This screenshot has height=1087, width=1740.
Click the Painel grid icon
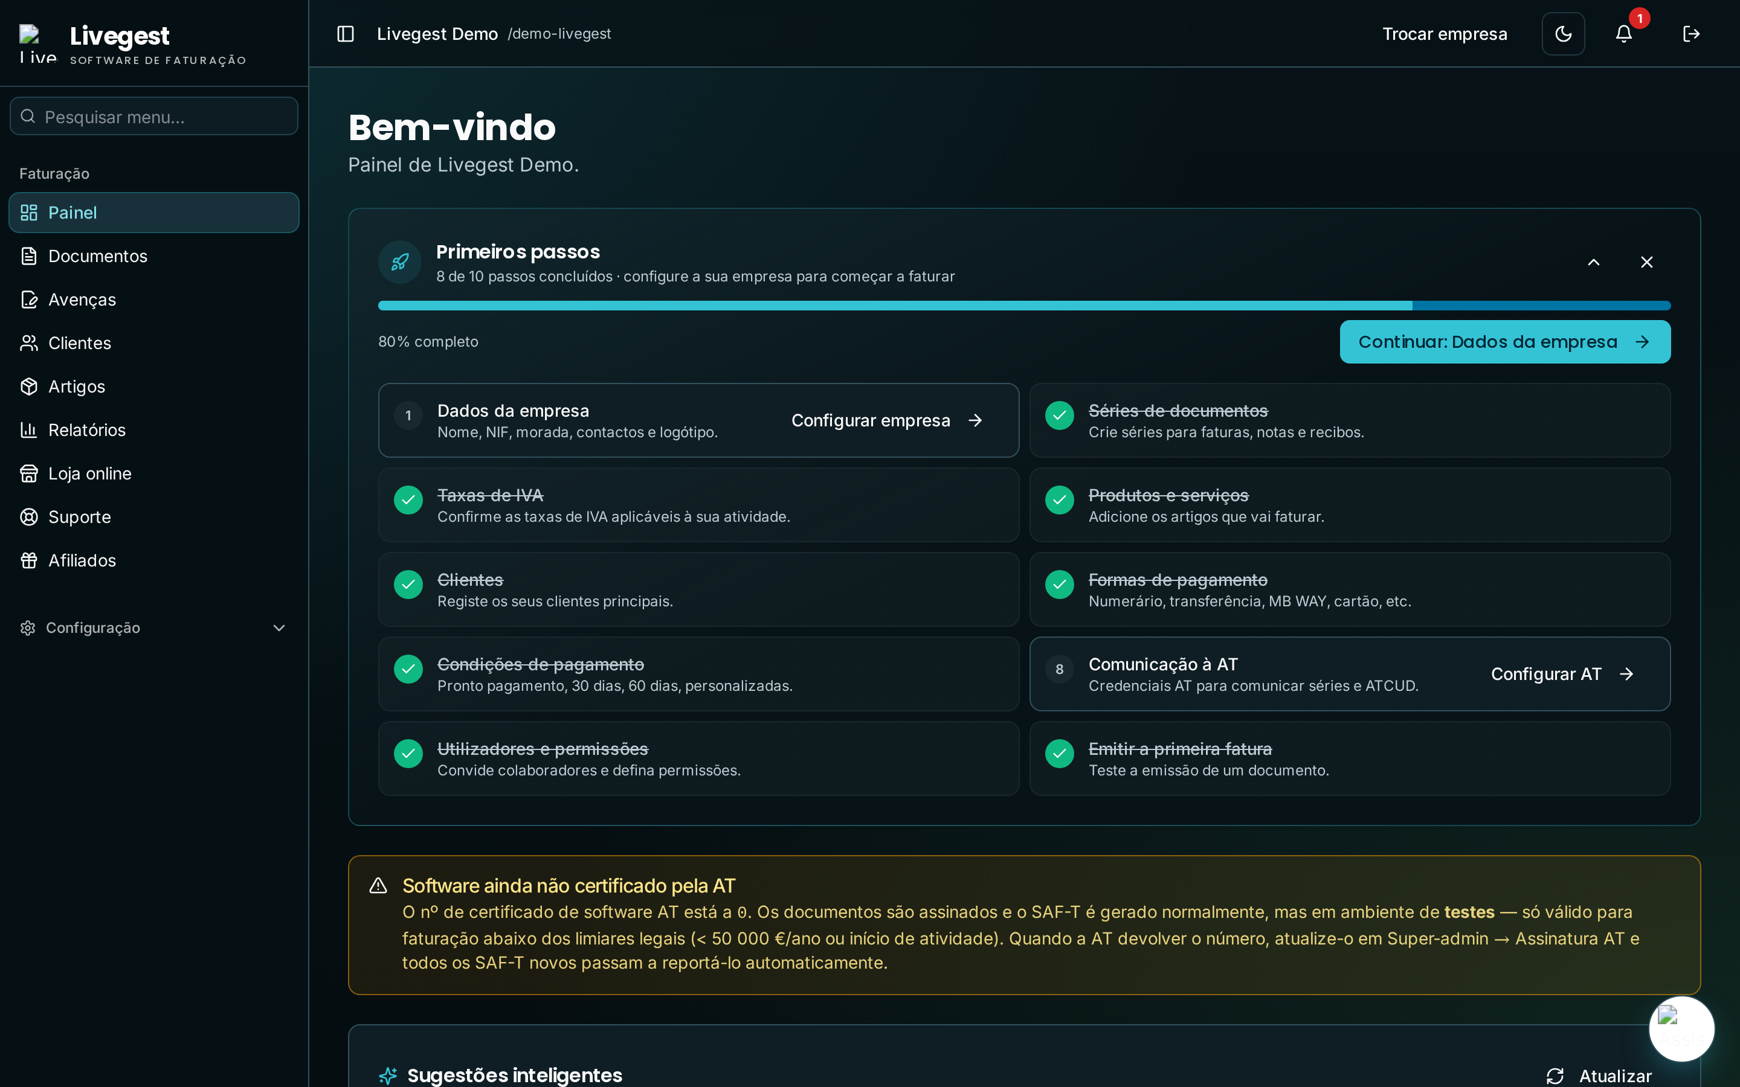[29, 212]
